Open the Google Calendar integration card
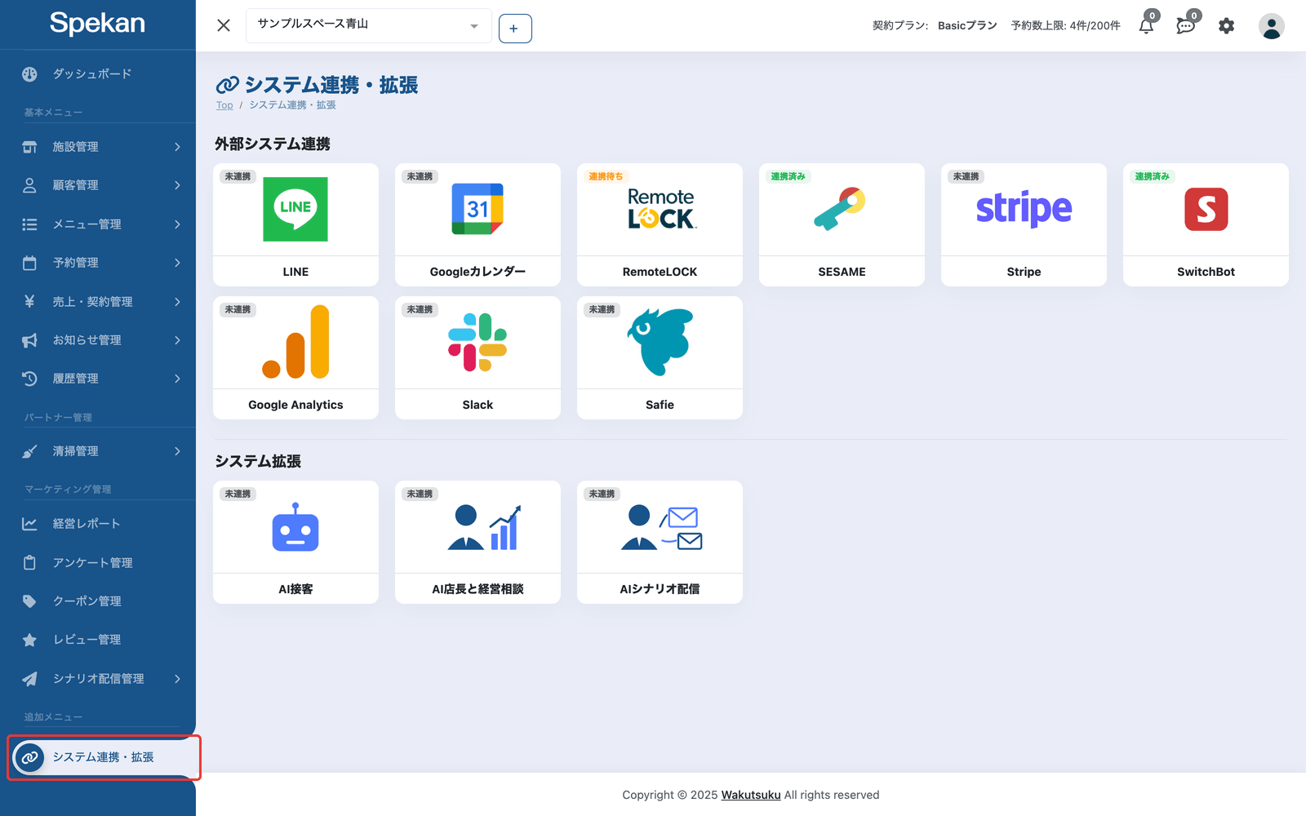 [x=478, y=224]
